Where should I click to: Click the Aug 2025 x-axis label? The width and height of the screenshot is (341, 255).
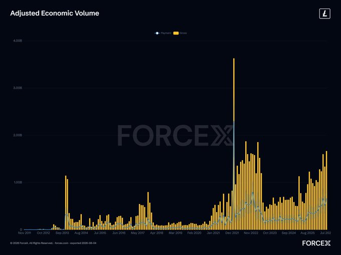[307, 233]
